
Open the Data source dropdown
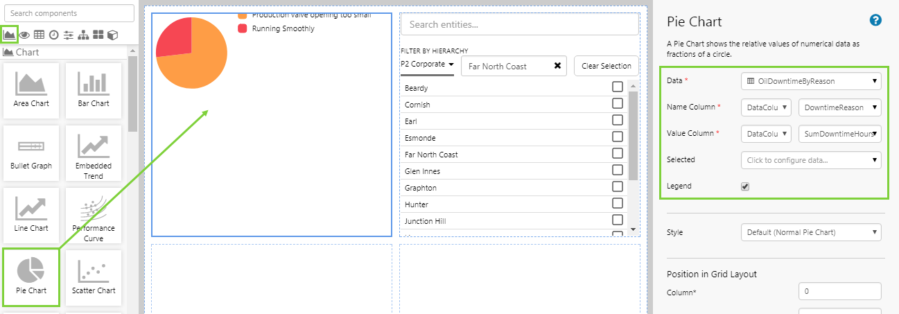tap(811, 81)
